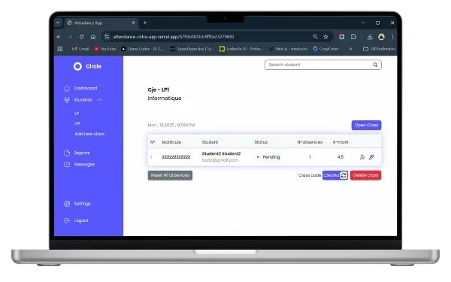Click Reset All absences button

pos(170,175)
